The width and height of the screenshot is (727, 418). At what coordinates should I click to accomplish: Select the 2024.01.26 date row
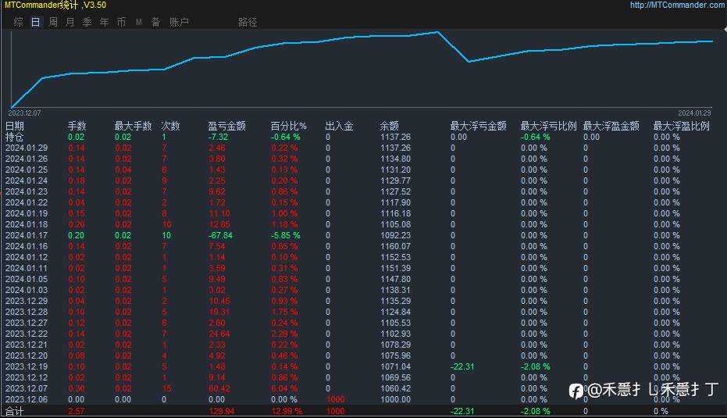pyautogui.click(x=27, y=159)
